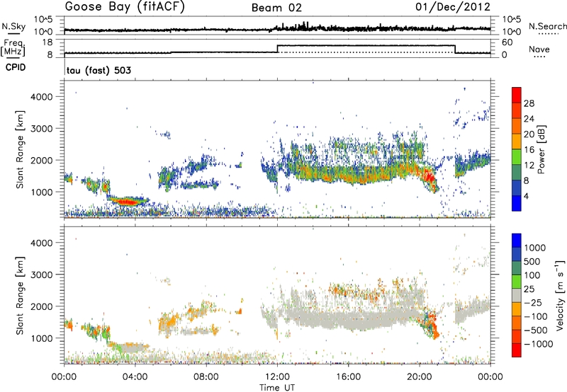The height and width of the screenshot is (392, 567).
Task: Click the "500" tick label on Velocity colorbar
Action: click(533, 262)
